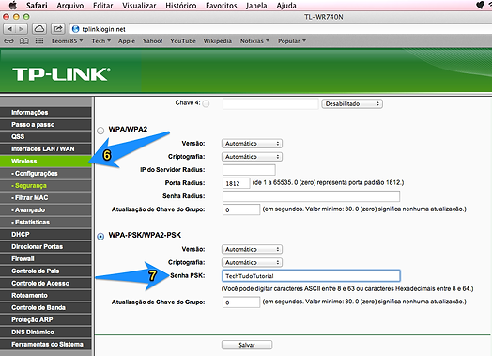492x356 pixels.
Task: Click the Porta Radius field showing 1812
Action: tap(237, 183)
